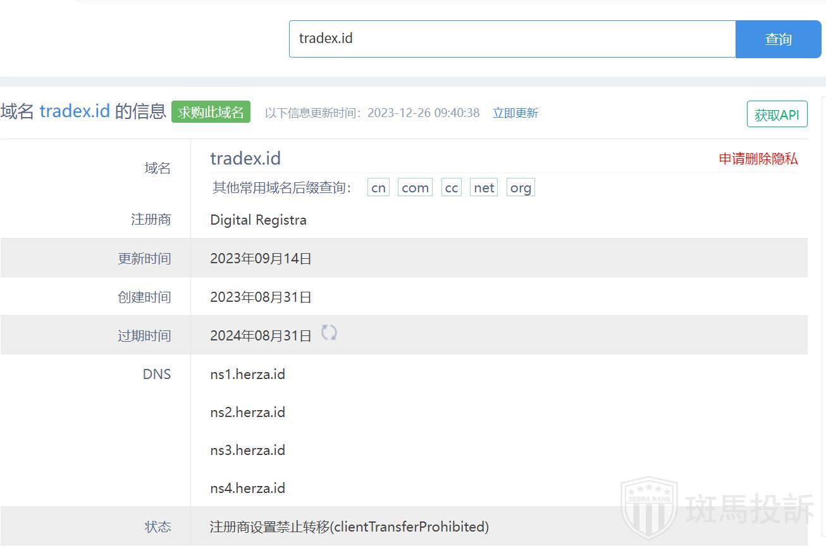Click the ns1.herza.id DNS entry

pyautogui.click(x=247, y=375)
